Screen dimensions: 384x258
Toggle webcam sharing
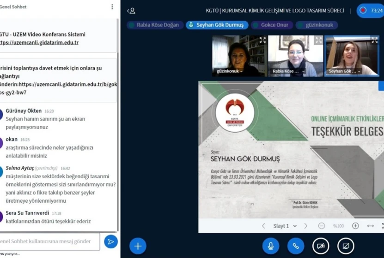coord(321,246)
